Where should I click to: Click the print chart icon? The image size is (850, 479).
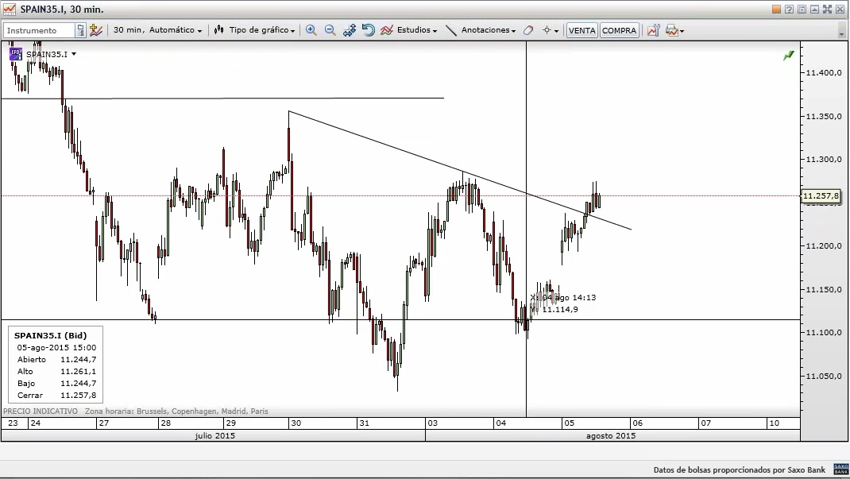pos(671,30)
